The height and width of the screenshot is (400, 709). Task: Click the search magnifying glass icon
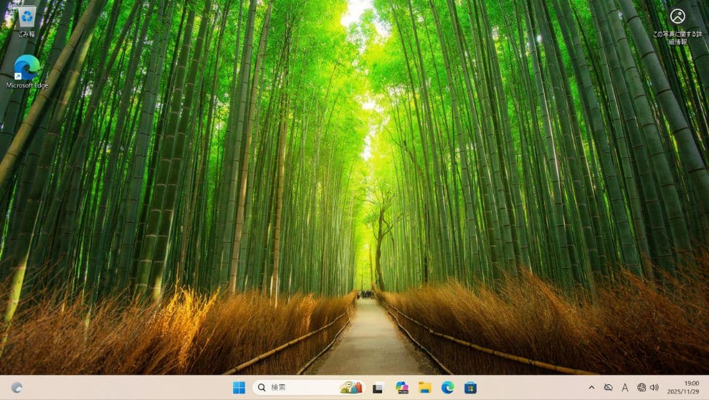261,388
